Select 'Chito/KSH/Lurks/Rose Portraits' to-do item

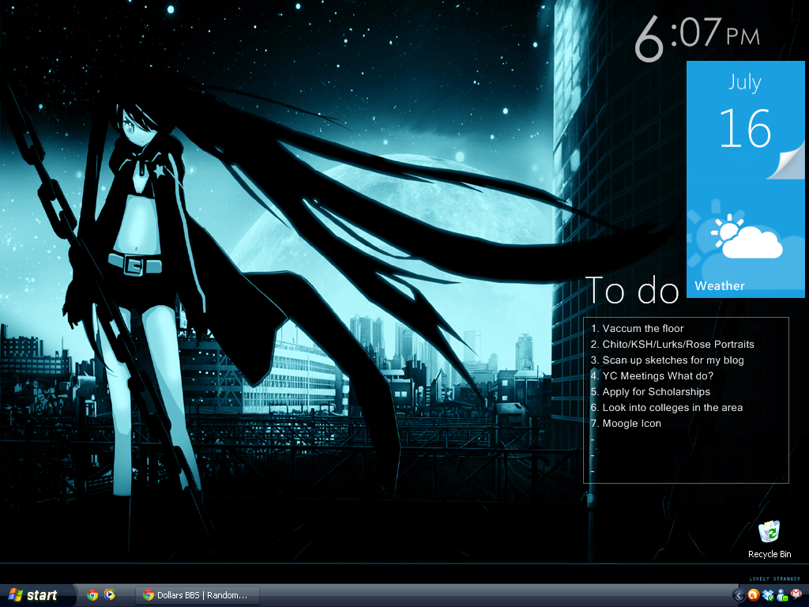tap(672, 345)
